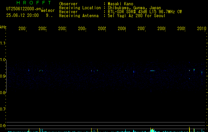208x132 pixels.
Task: Click the kHz axis unit label
Action: 3,27
